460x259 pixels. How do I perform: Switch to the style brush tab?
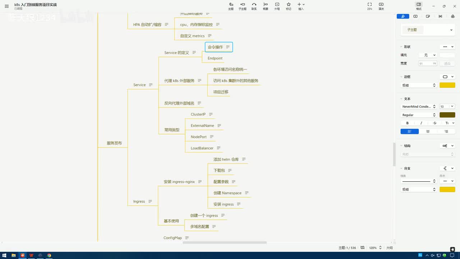[x=403, y=16]
